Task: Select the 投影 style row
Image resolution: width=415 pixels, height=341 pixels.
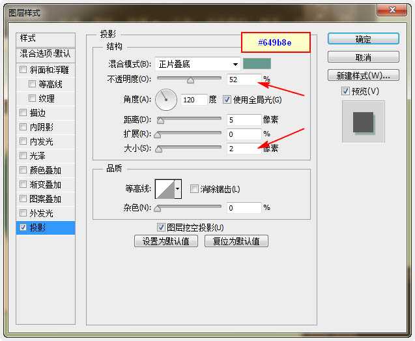Action: (46, 228)
